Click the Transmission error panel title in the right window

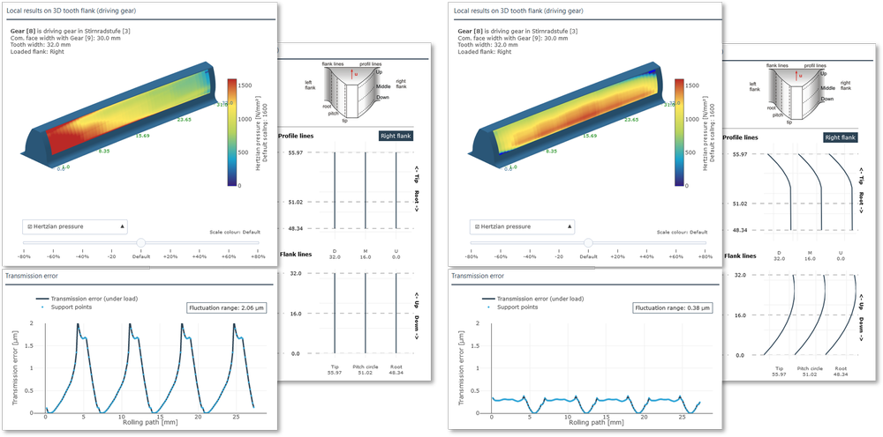click(x=478, y=276)
